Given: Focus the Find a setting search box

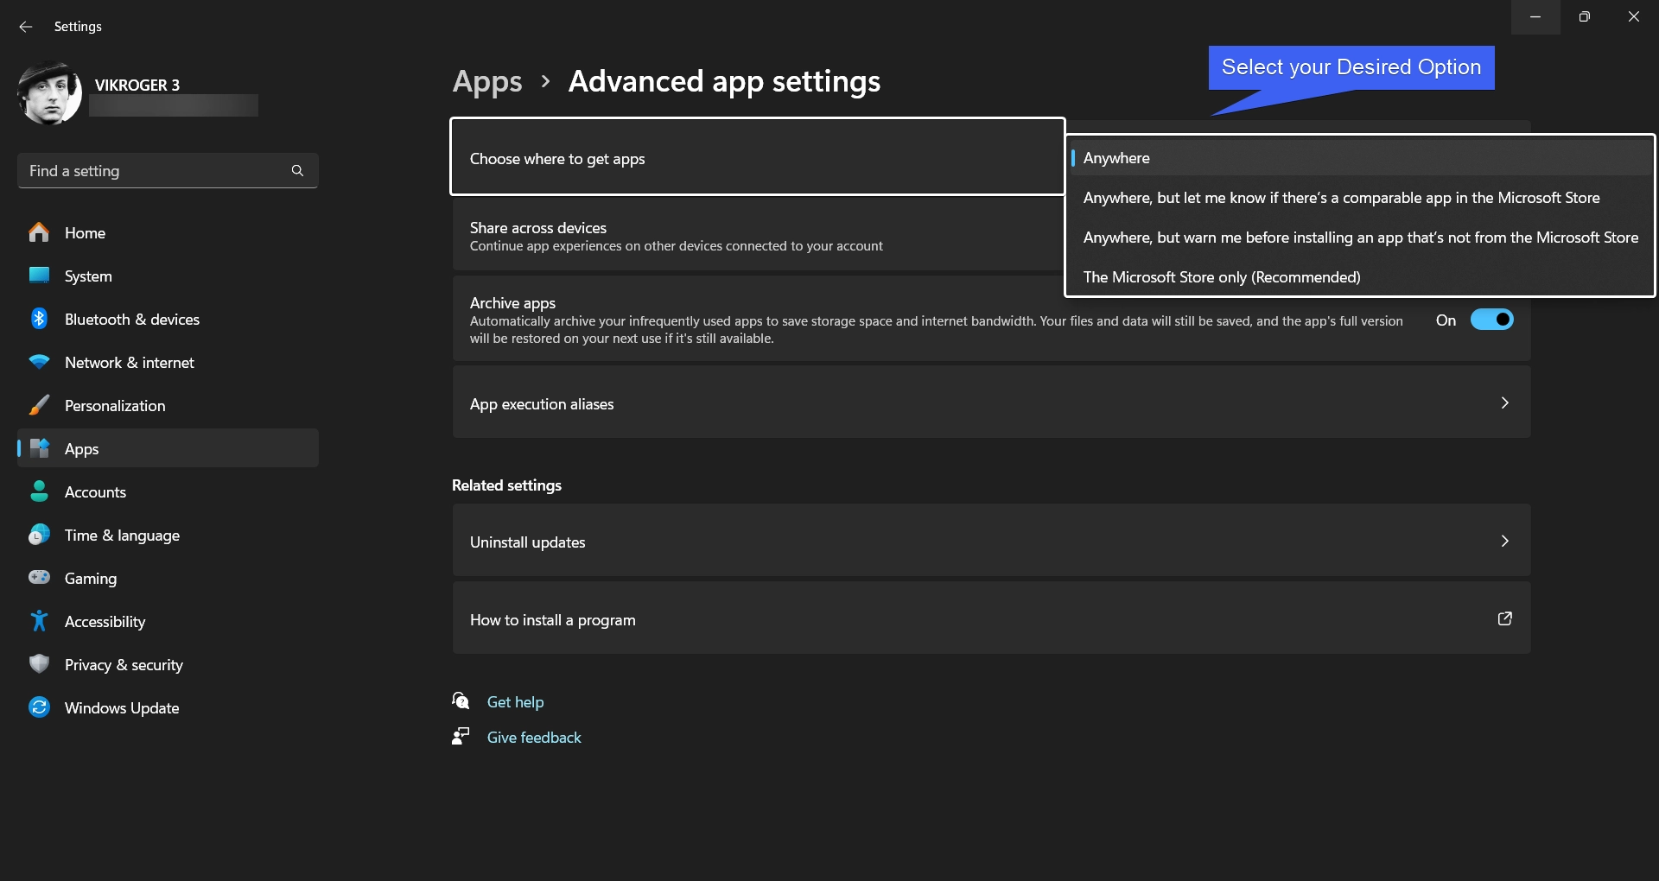Looking at the screenshot, I should coord(168,171).
